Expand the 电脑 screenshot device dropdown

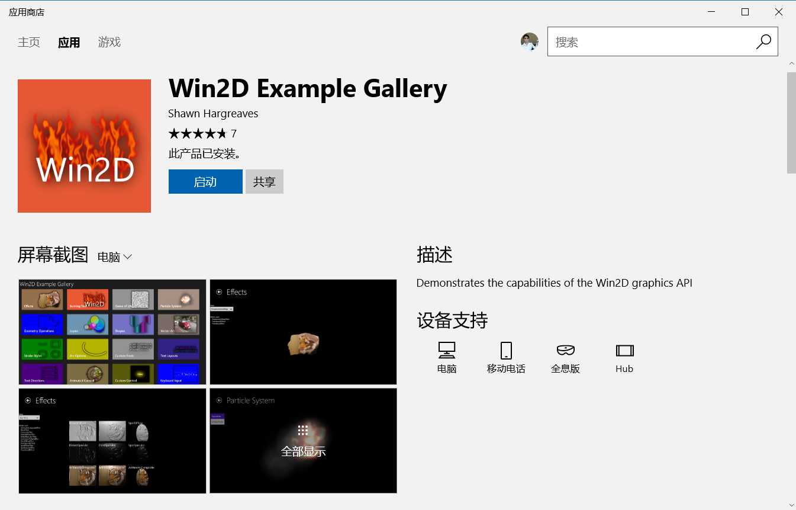(x=115, y=257)
